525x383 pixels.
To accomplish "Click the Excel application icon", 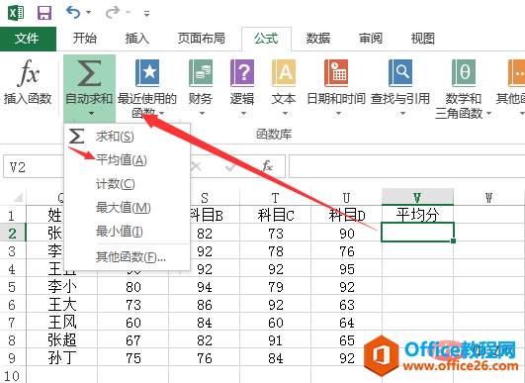I will pyautogui.click(x=16, y=13).
